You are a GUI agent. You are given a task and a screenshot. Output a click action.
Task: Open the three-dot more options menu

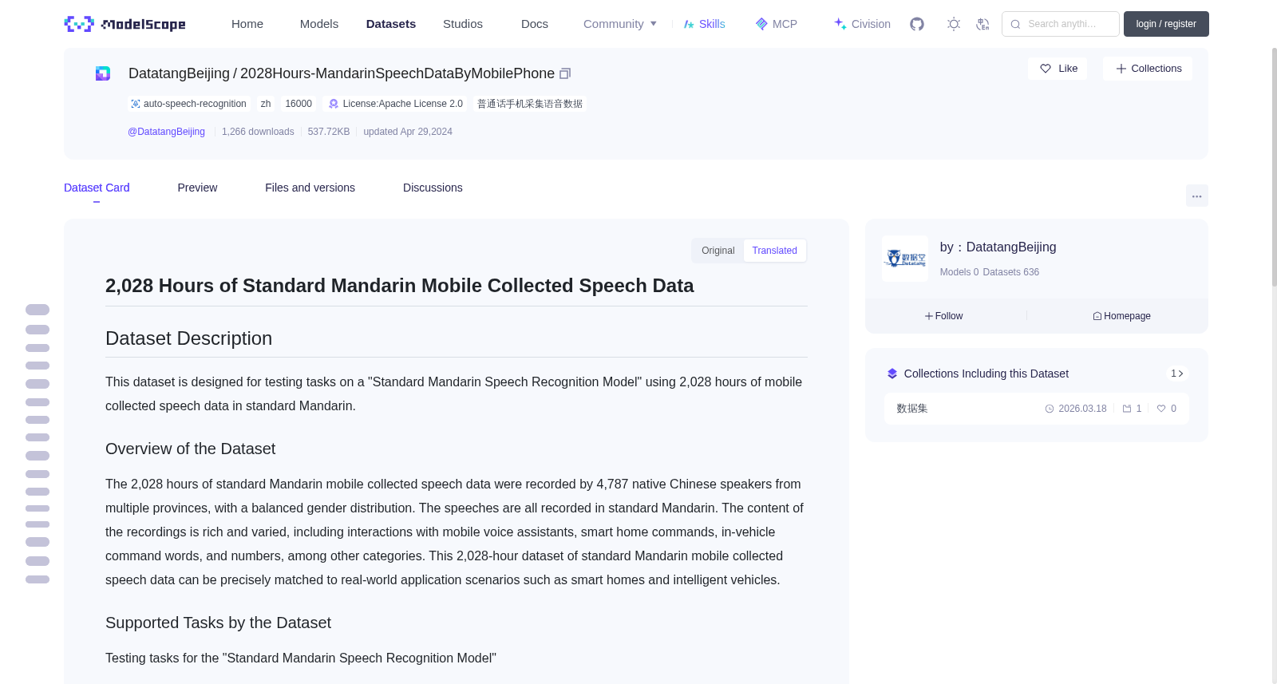[x=1196, y=196]
